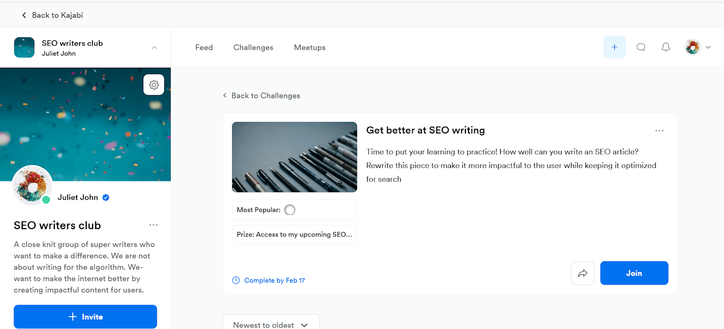This screenshot has width=724, height=329.
Task: Switch to the Feed tab
Action: point(204,48)
